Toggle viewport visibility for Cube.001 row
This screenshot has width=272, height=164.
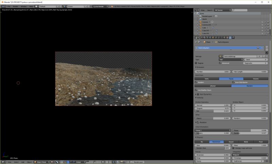(262, 31)
